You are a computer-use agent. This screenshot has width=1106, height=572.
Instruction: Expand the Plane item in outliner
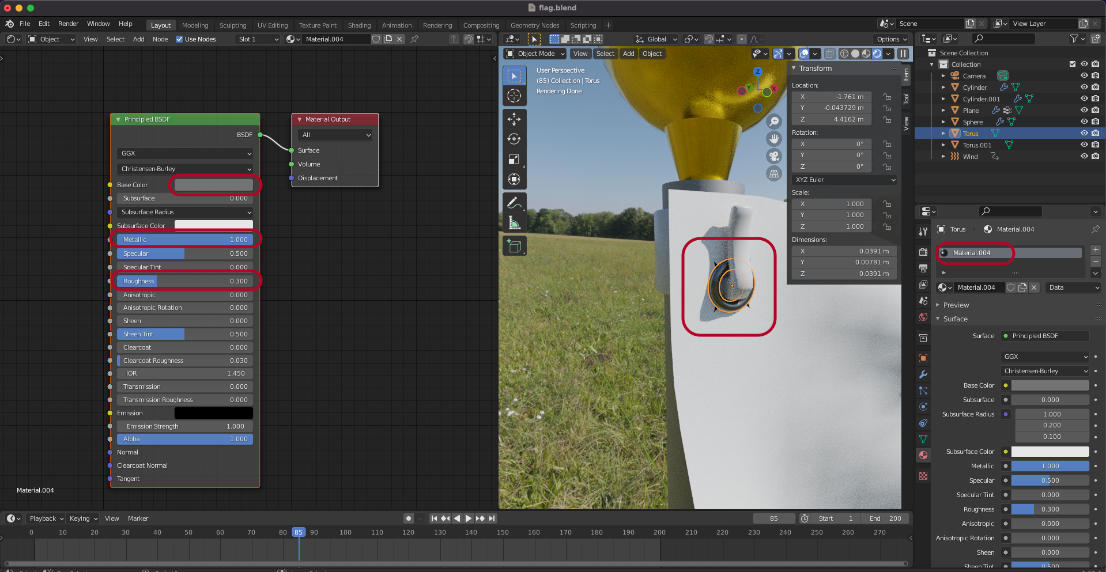tap(943, 110)
